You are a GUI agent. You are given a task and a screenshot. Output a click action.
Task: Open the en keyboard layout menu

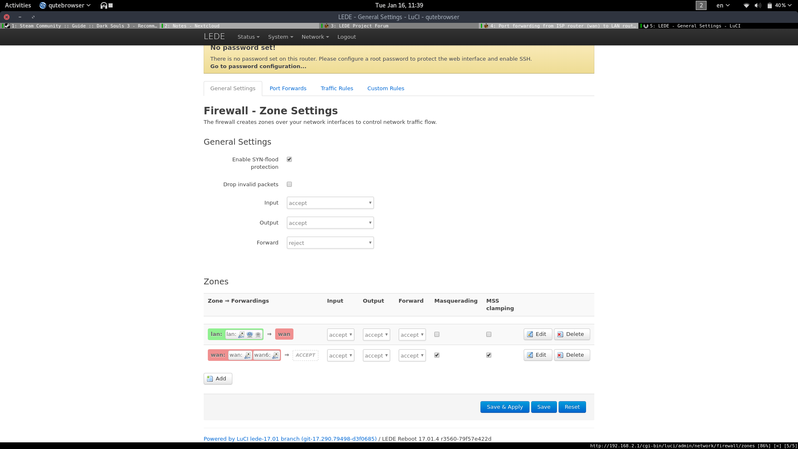[723, 5]
